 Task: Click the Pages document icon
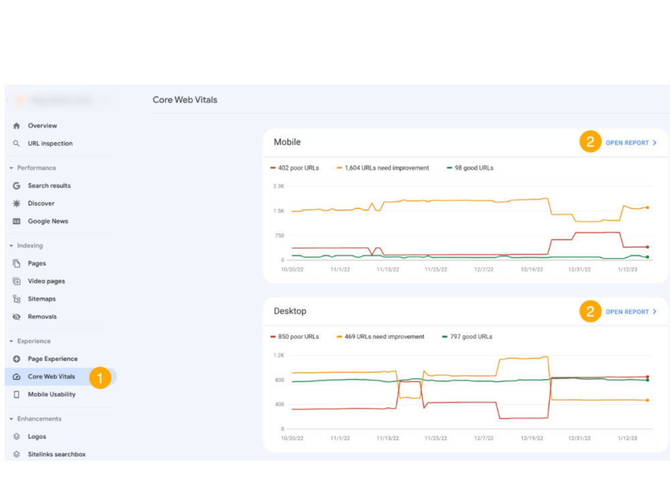pos(16,263)
